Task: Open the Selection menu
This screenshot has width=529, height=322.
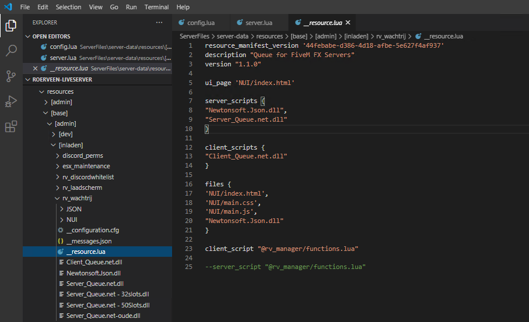Action: coord(69,7)
